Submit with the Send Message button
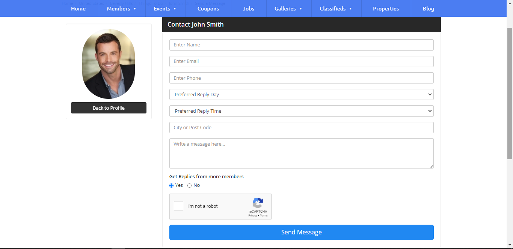Image resolution: width=513 pixels, height=249 pixels. click(x=302, y=232)
